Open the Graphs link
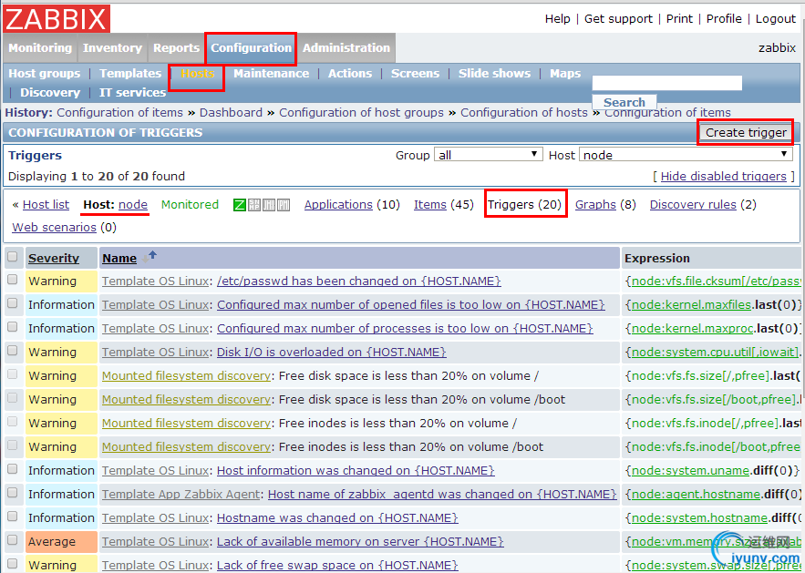805x573 pixels. click(x=595, y=205)
